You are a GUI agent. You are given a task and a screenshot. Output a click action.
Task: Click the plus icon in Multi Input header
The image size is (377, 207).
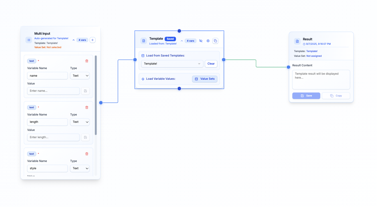coord(93,40)
